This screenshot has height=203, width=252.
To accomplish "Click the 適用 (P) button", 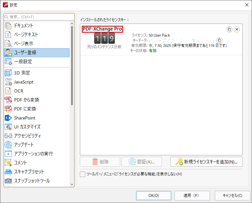I will tap(192, 196).
